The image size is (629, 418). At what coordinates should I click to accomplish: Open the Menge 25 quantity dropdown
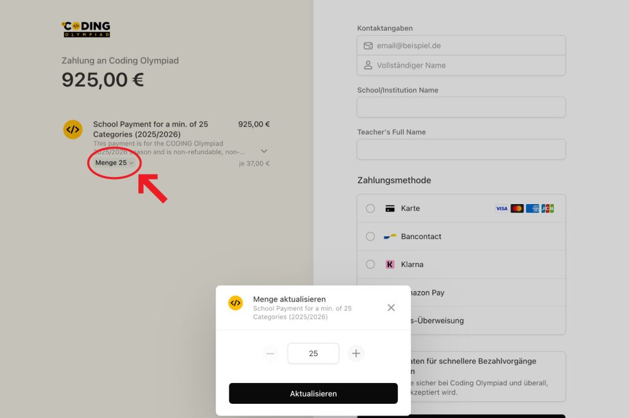[x=114, y=163]
